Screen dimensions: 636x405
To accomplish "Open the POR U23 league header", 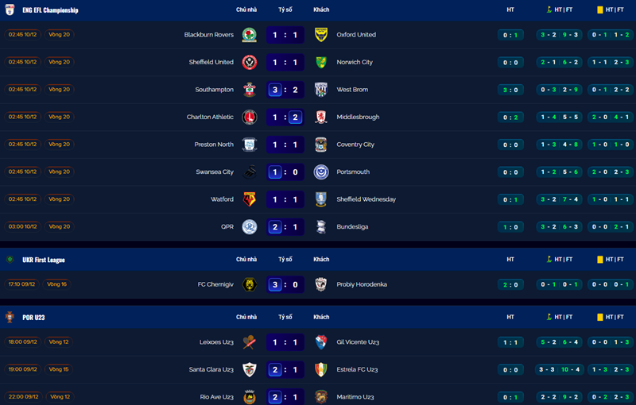I will coord(33,317).
